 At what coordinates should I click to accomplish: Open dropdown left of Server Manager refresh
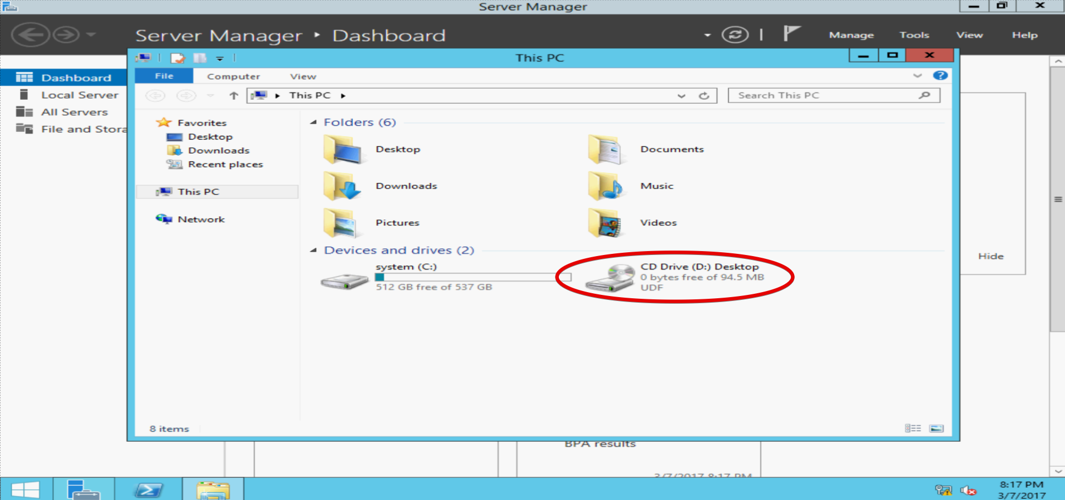pos(707,35)
